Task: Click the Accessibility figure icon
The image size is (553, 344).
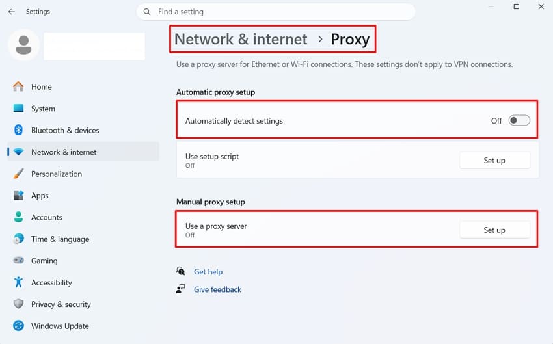Action: tap(18, 282)
